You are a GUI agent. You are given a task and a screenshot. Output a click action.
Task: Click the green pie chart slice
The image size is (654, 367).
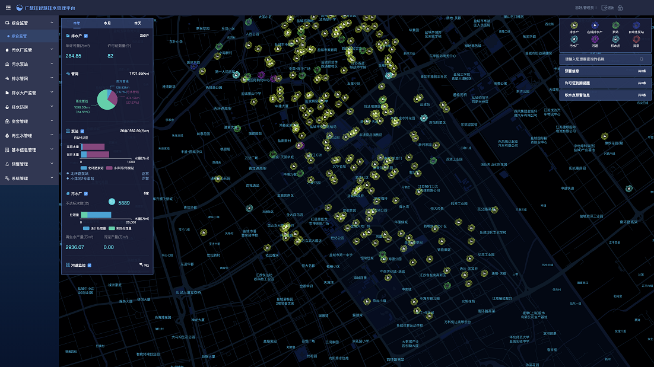click(104, 102)
